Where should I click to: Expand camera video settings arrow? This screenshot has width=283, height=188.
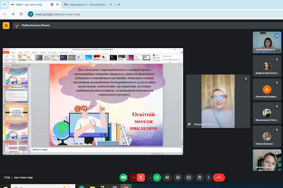pos(150,177)
